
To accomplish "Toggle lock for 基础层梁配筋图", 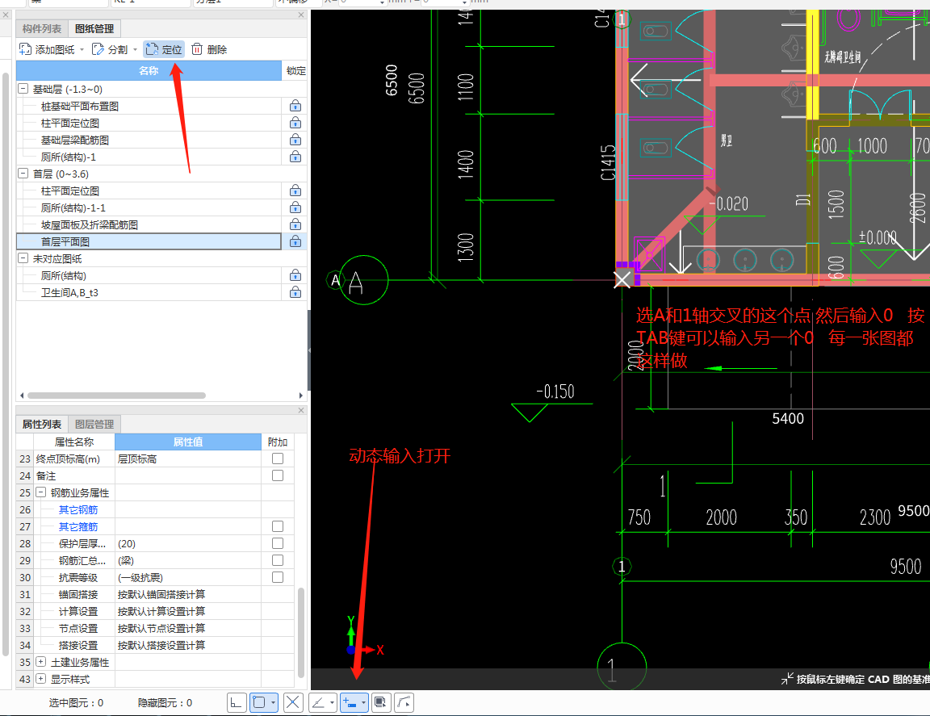I will click(295, 140).
